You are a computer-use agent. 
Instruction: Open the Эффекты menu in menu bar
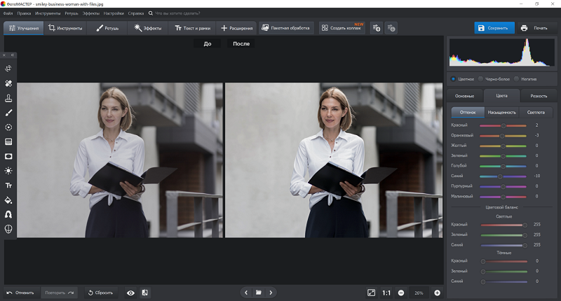click(91, 13)
